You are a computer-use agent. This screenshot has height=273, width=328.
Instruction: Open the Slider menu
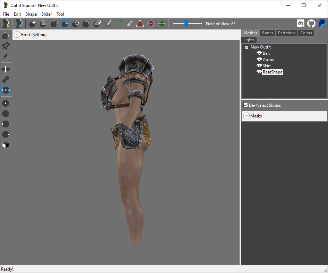[x=46, y=14]
